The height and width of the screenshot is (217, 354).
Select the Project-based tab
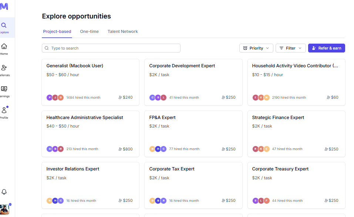click(57, 31)
